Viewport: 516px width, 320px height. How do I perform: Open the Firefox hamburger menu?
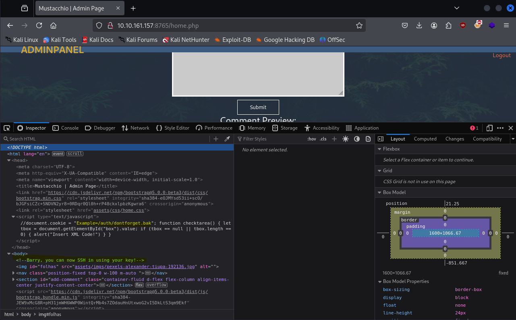point(506,25)
